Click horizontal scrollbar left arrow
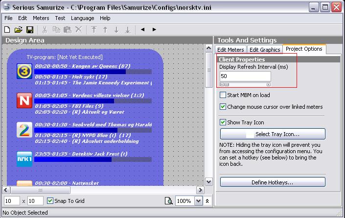 click(6, 190)
